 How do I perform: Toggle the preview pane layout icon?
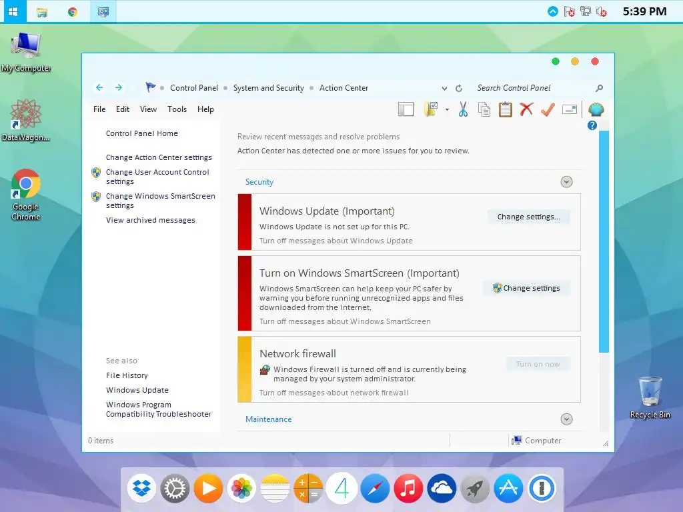406,109
